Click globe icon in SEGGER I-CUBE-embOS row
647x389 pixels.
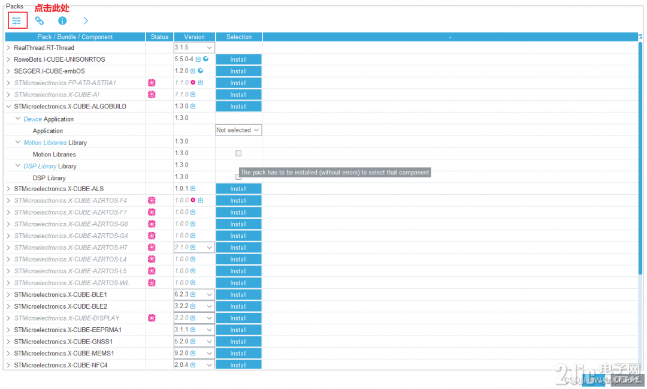[x=201, y=71]
